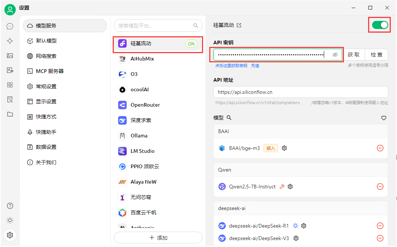Open 快捷方式 settings section
Screen dimensions: 397x247
point(65,117)
